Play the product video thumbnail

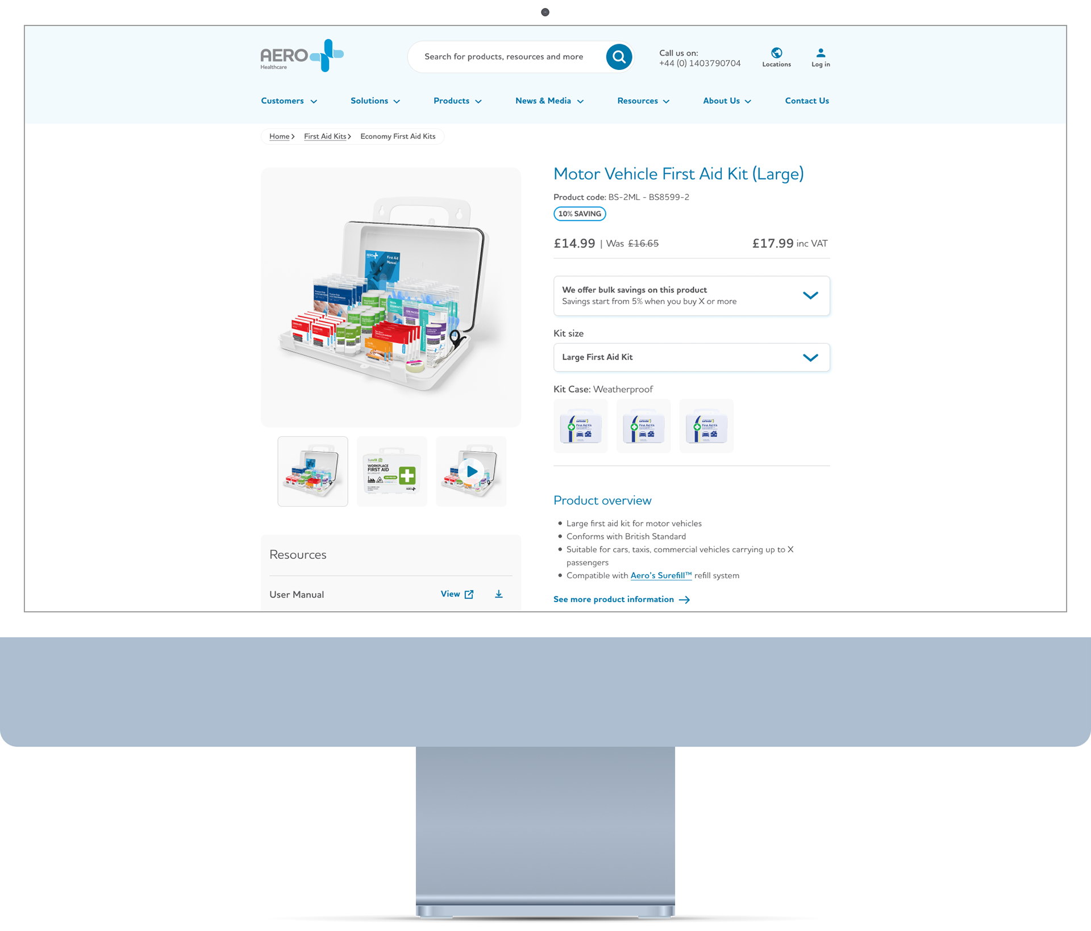(x=471, y=471)
